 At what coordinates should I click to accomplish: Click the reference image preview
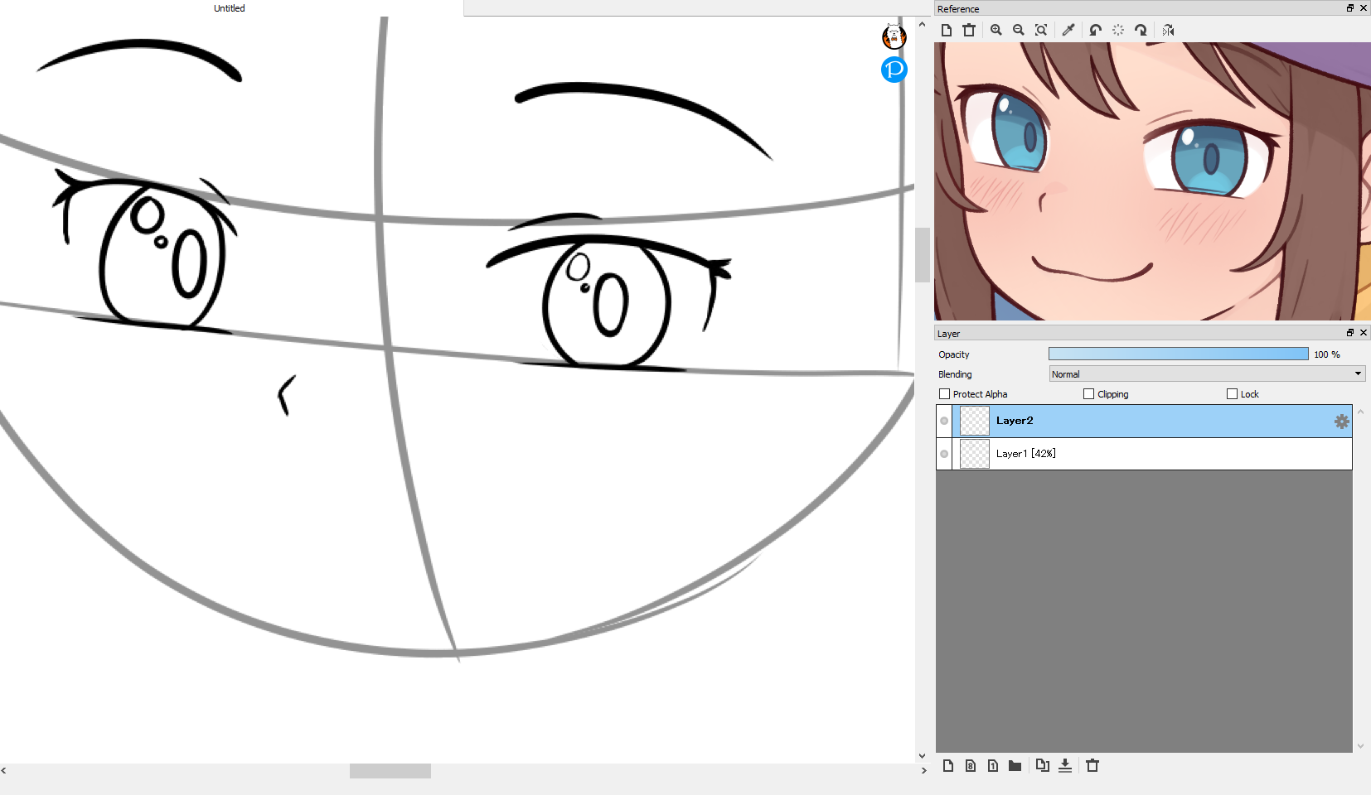[1152, 181]
